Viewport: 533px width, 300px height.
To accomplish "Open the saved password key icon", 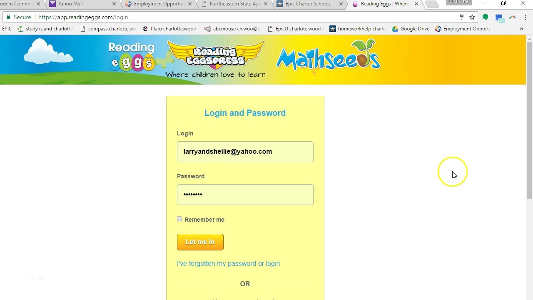I will coord(461,17).
